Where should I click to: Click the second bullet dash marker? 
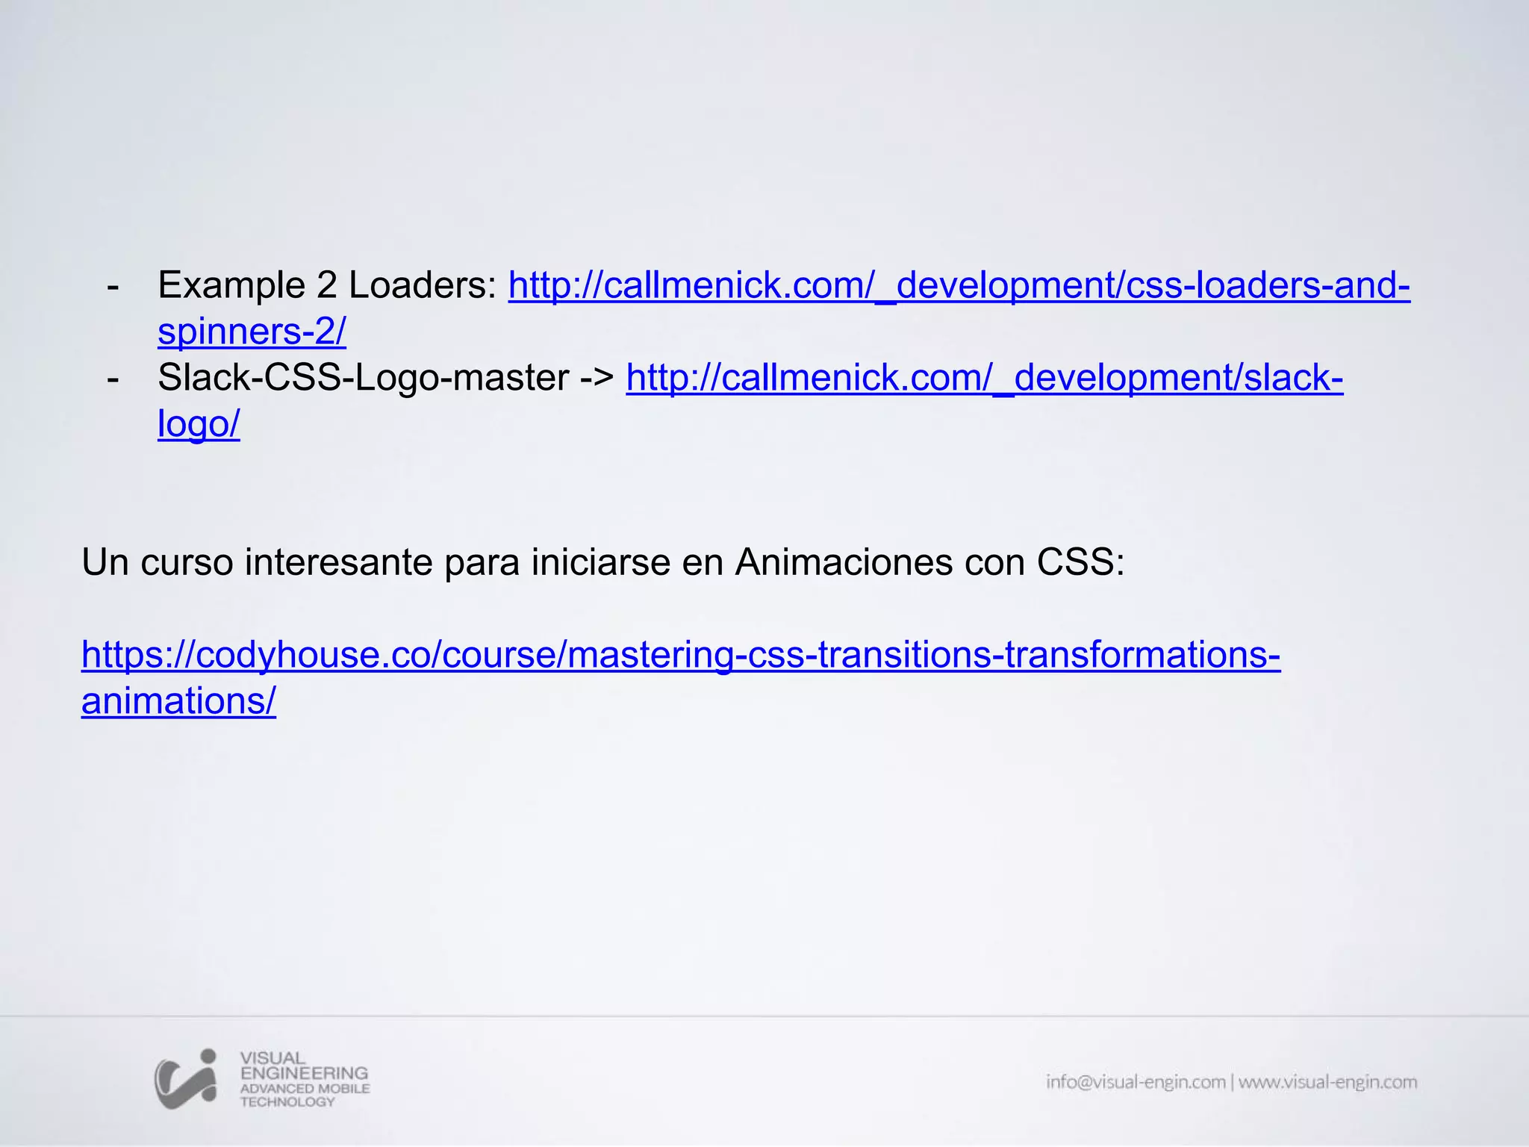pos(113,379)
